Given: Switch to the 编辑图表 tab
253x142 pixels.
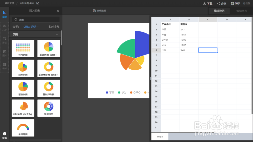Looking at the screenshot, I should click(242, 11).
